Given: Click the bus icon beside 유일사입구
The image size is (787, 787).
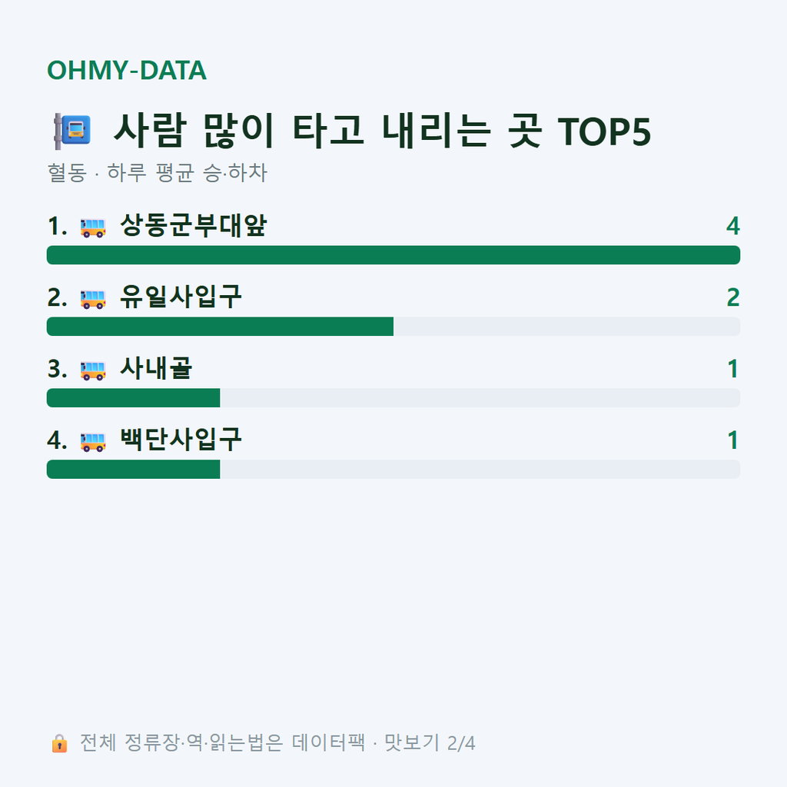Looking at the screenshot, I should point(93,299).
